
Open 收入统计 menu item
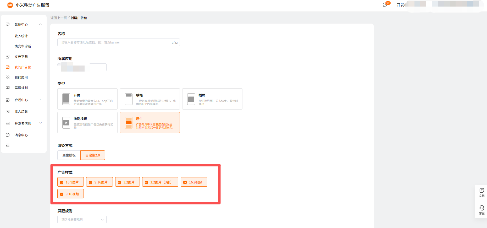(21, 36)
